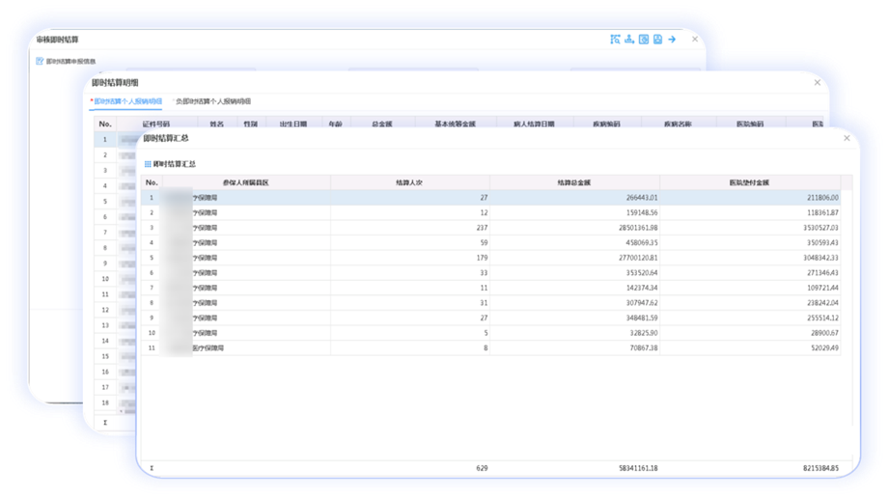Viewport: 889px width, 499px height.
Task: Click the hierarchy tree icon in the toolbar
Action: 629,40
